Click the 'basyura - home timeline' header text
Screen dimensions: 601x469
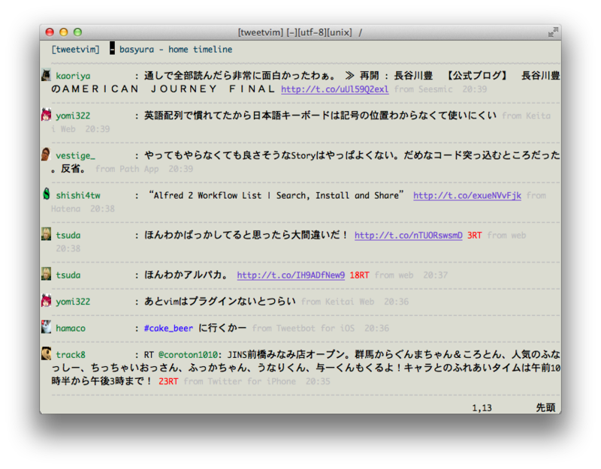176,50
